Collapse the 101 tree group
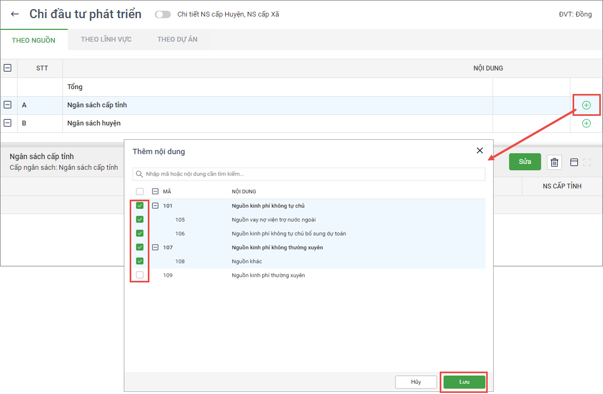This screenshot has width=603, height=394. 155,206
